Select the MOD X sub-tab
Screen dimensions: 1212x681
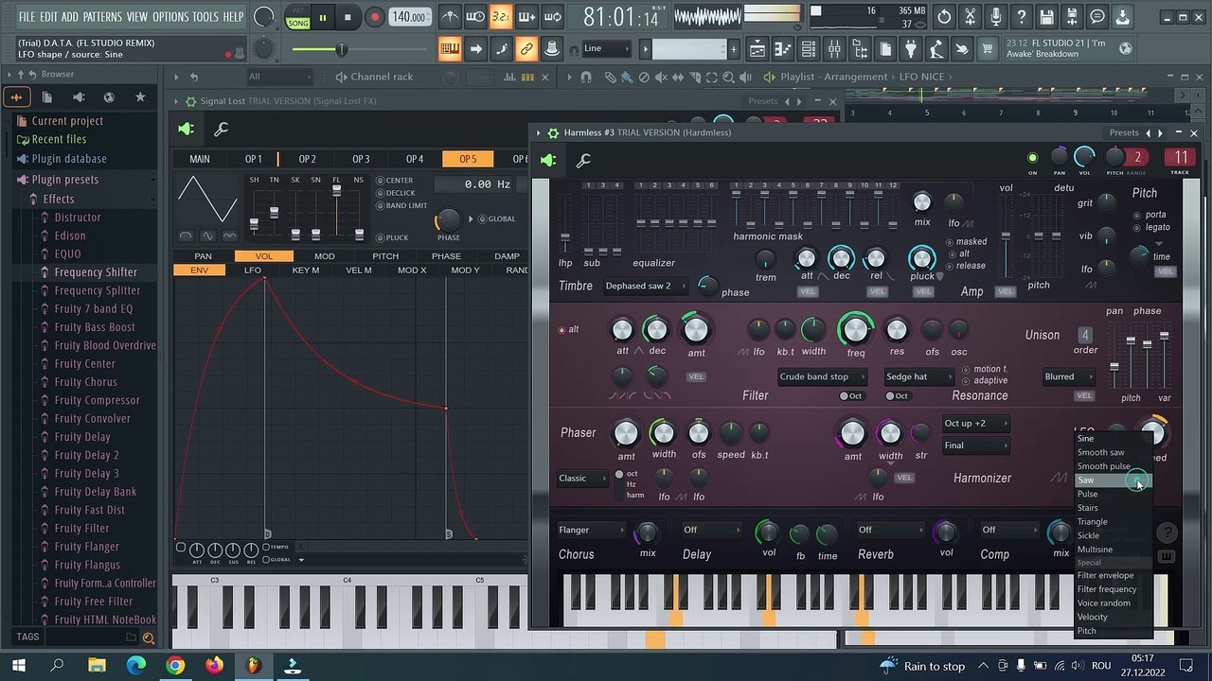[x=412, y=271]
